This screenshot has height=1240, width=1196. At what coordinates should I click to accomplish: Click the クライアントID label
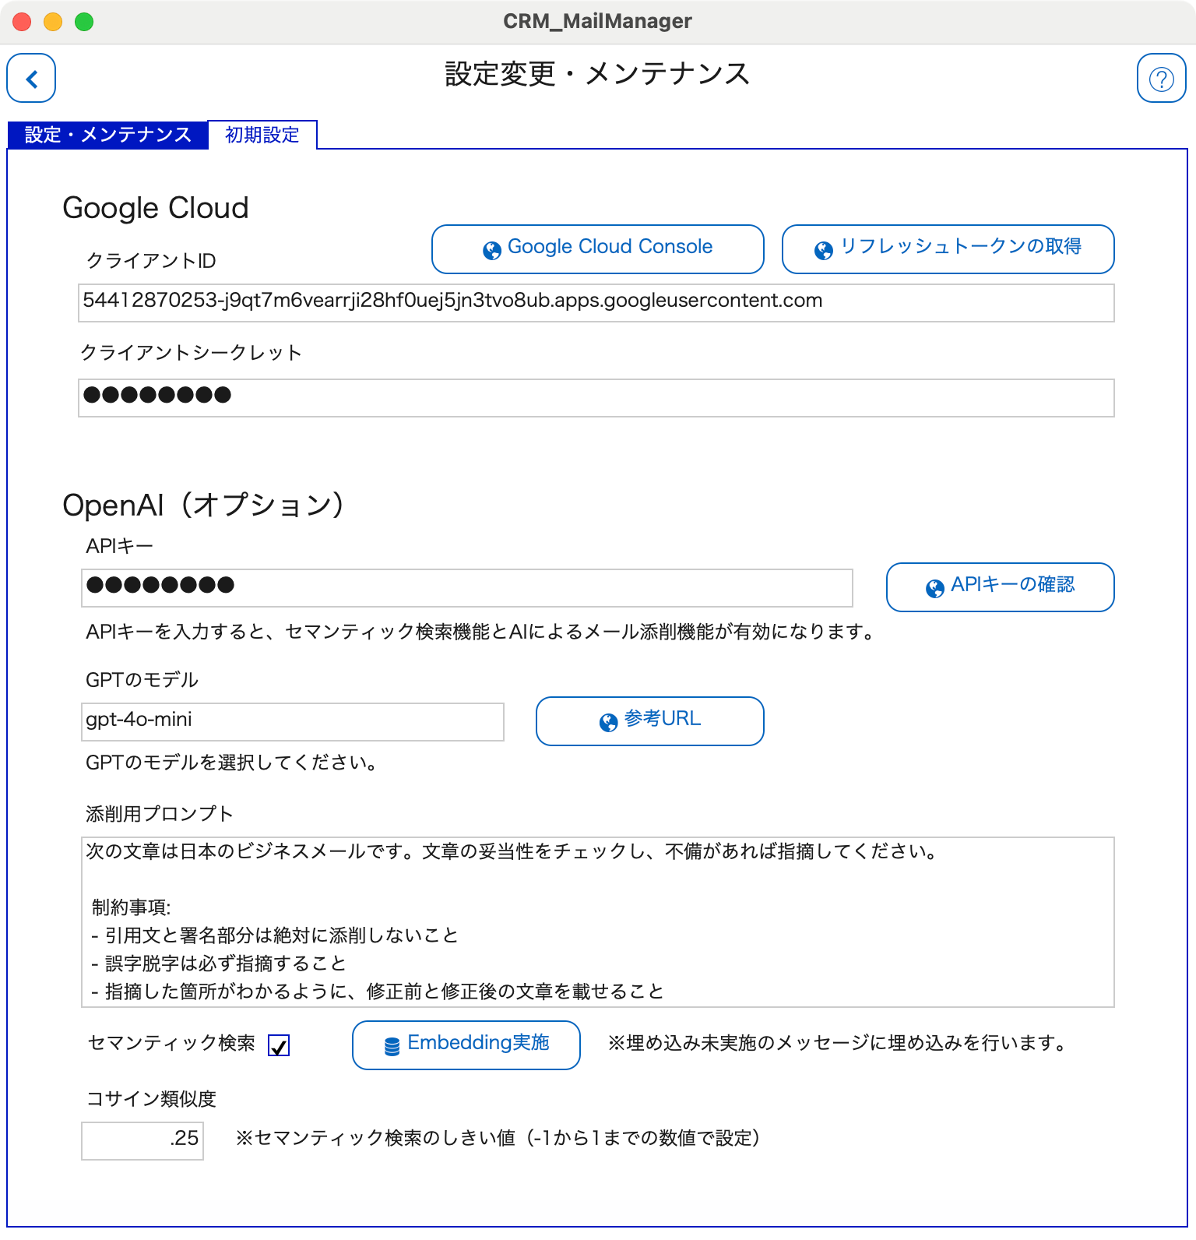point(151,261)
